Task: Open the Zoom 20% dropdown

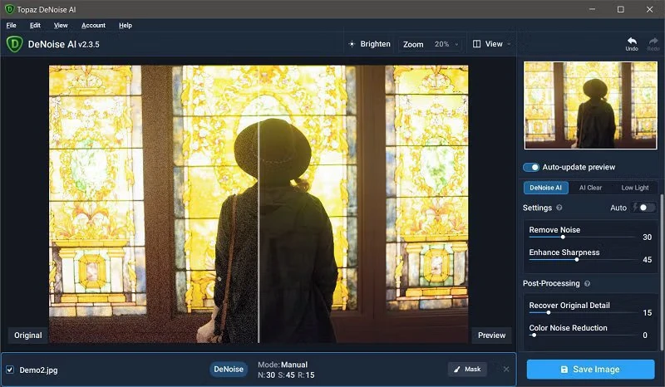Action: point(431,44)
